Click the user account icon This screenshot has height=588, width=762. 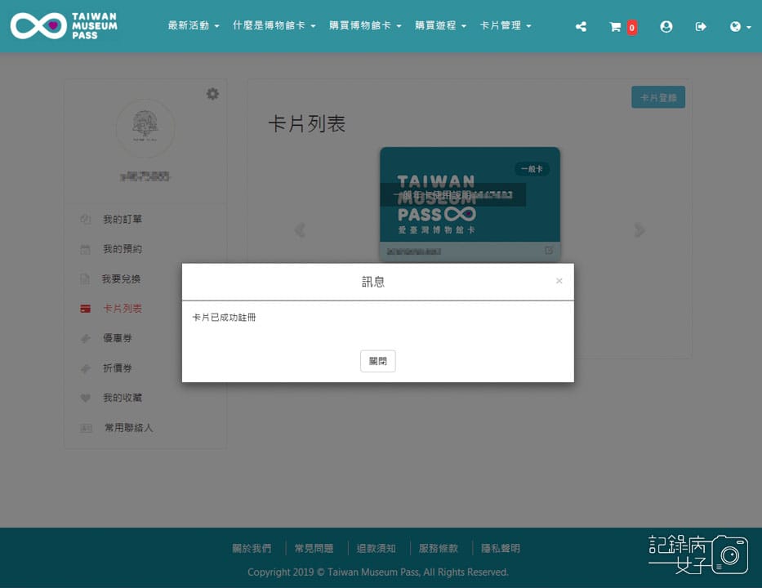point(666,26)
